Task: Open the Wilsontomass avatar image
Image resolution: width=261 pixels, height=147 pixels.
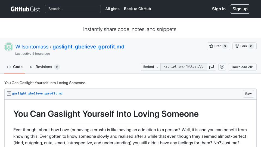Action: pos(9,47)
